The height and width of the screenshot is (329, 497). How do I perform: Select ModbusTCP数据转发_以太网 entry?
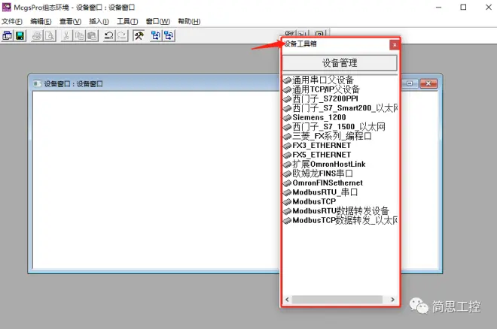340,220
